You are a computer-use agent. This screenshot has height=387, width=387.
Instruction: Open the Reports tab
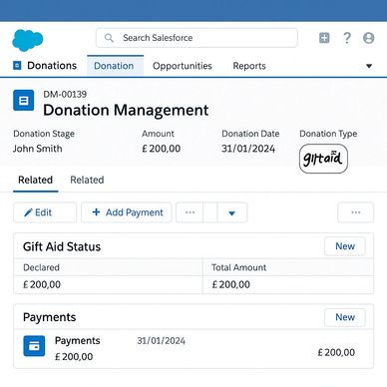[x=249, y=66]
